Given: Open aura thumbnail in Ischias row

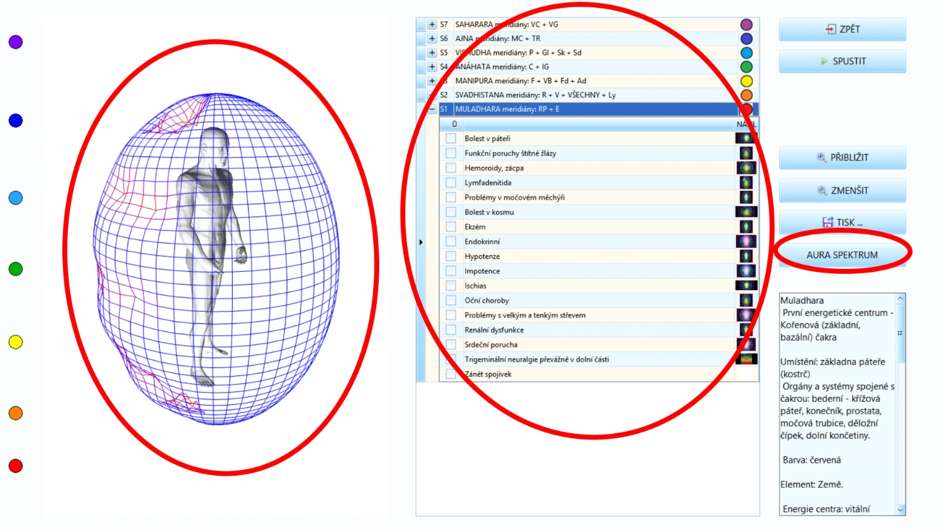Looking at the screenshot, I should 746,286.
